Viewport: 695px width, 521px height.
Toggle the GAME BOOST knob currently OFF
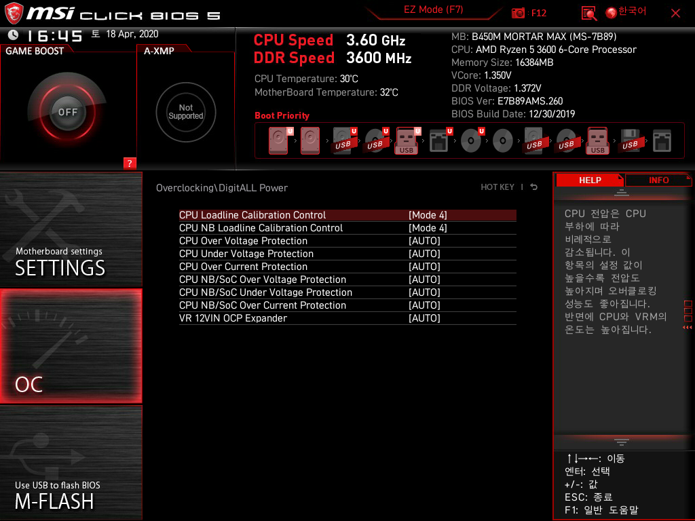point(67,112)
